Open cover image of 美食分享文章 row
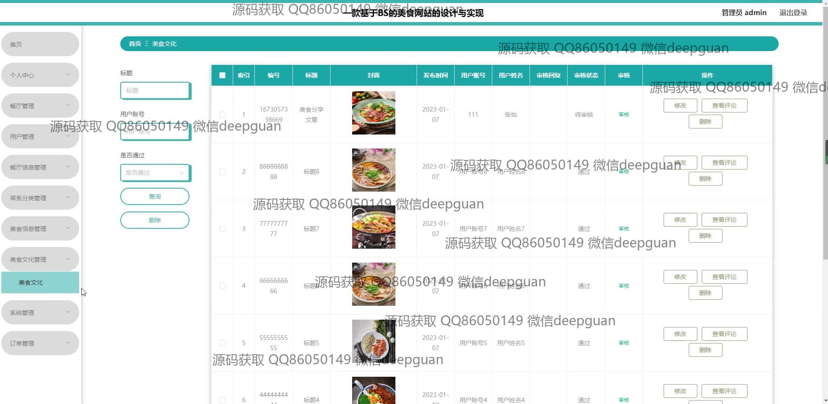828x404 pixels. [x=374, y=113]
